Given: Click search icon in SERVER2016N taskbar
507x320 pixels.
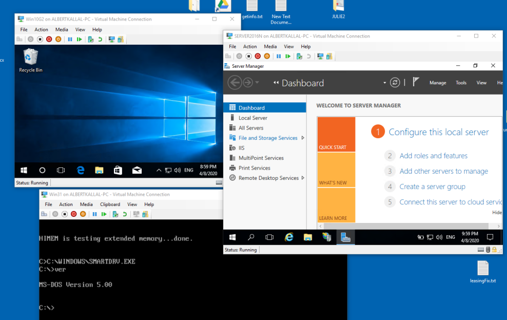Looking at the screenshot, I should point(251,237).
